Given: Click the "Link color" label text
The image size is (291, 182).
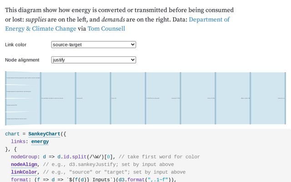Looking at the screenshot, I should tap(15, 45).
